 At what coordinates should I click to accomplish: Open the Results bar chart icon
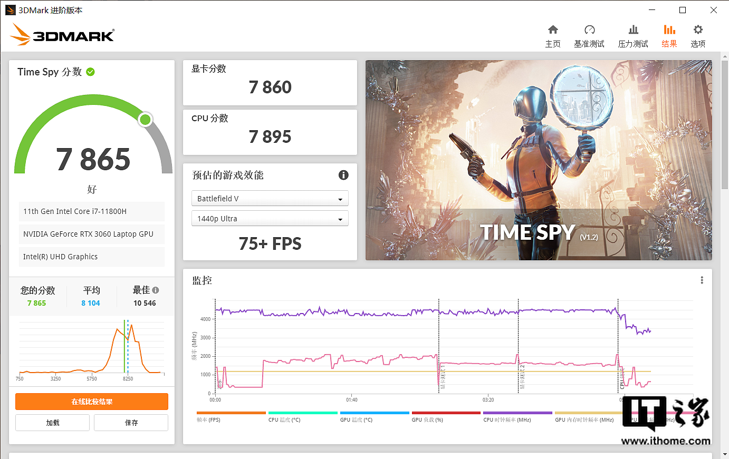pos(669,30)
